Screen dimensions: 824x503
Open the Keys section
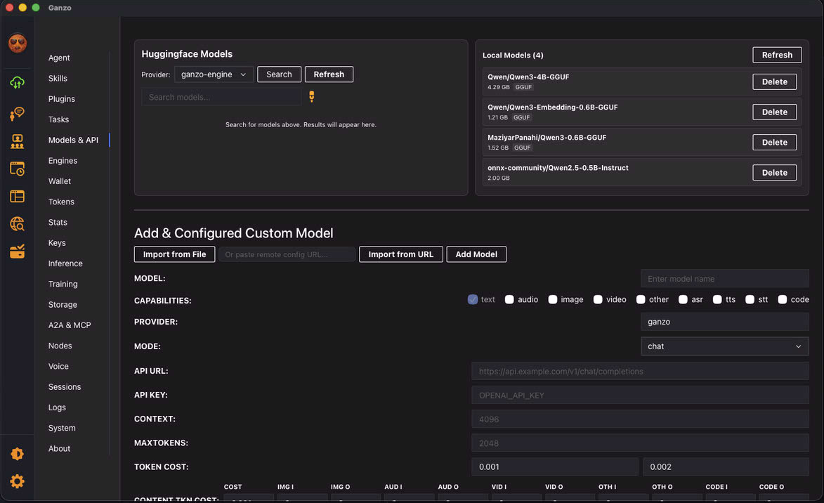click(x=57, y=243)
